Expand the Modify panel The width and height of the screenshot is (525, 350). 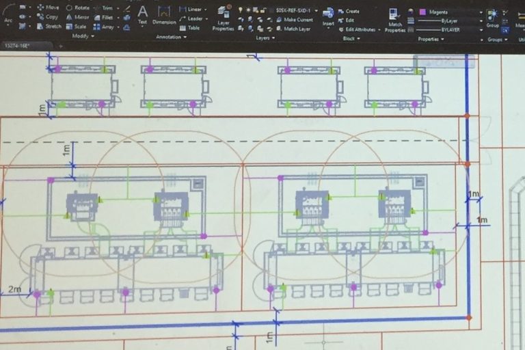(x=83, y=36)
